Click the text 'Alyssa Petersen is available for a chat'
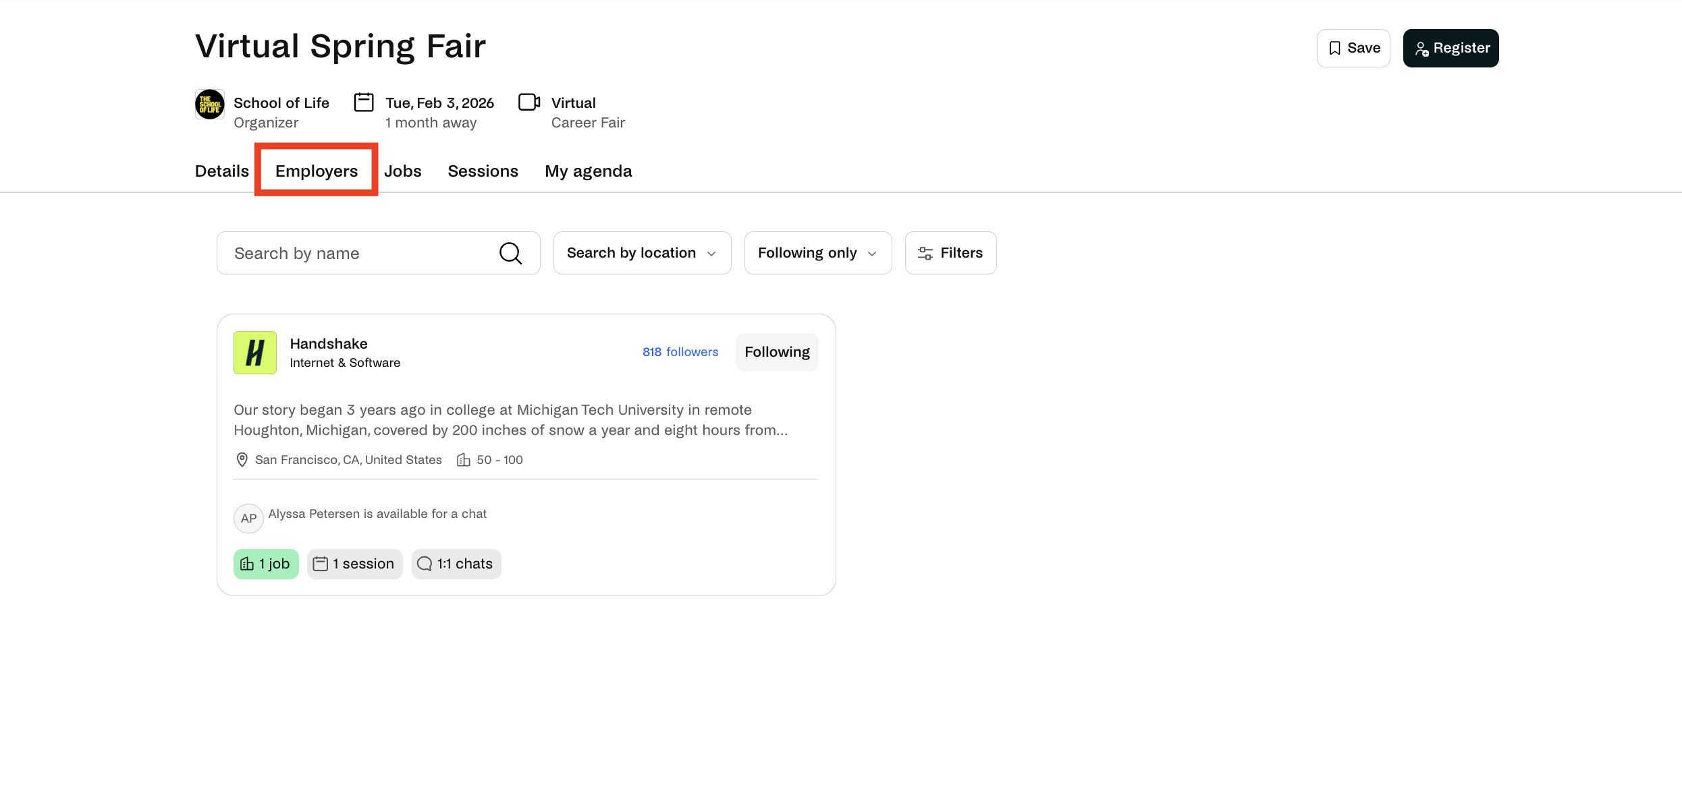The width and height of the screenshot is (1682, 785). click(x=377, y=514)
